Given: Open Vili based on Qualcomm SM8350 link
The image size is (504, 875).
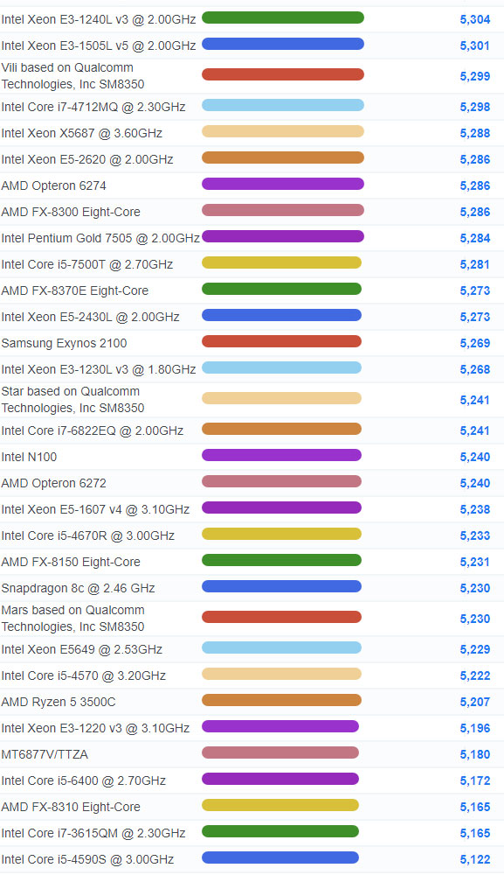Looking at the screenshot, I should pyautogui.click(x=73, y=76).
